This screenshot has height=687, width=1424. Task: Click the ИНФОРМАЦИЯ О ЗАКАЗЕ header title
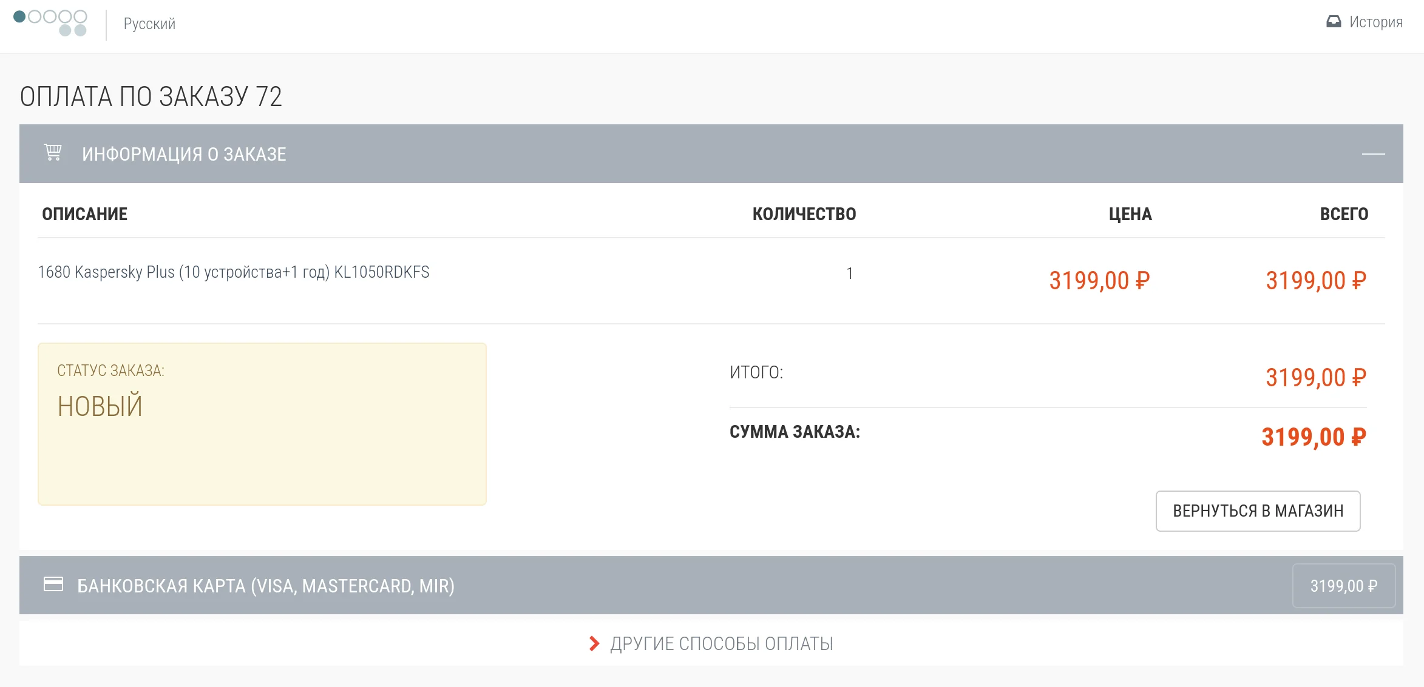click(184, 154)
